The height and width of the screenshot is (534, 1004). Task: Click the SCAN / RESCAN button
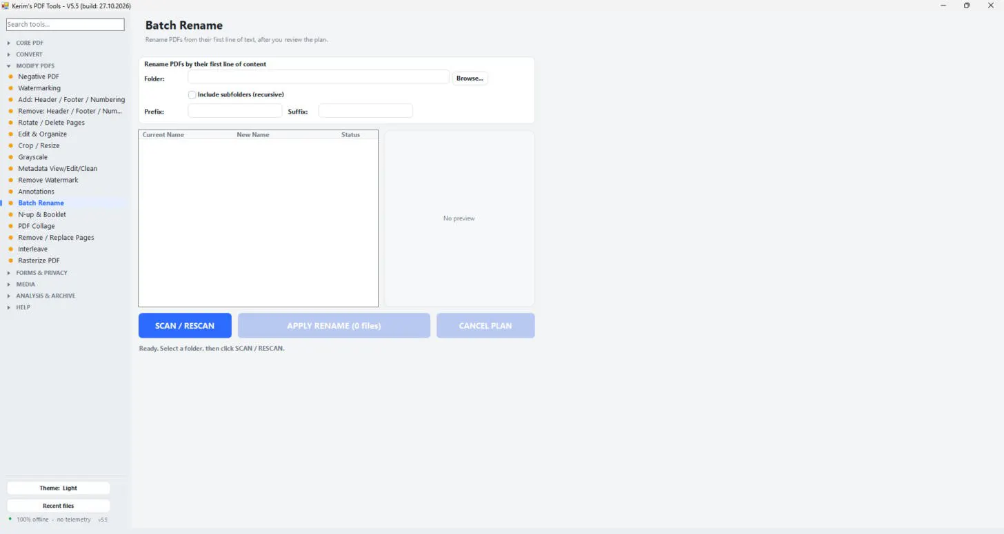[185, 326]
